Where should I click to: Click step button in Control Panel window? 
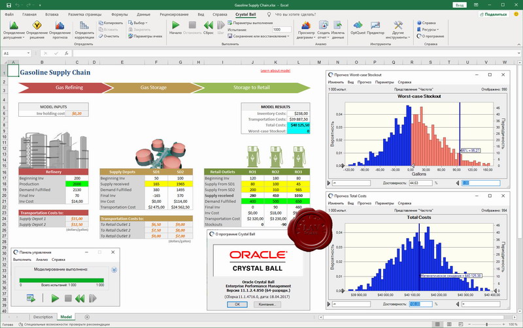pos(93,299)
